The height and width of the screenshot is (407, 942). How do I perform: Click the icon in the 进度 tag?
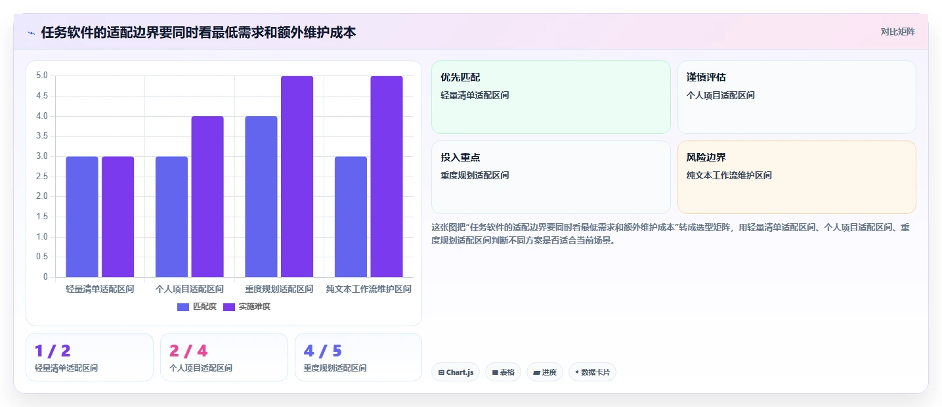pos(536,372)
